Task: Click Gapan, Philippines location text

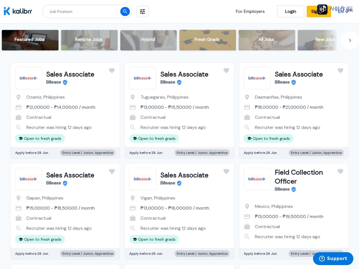Action: pos(45,198)
